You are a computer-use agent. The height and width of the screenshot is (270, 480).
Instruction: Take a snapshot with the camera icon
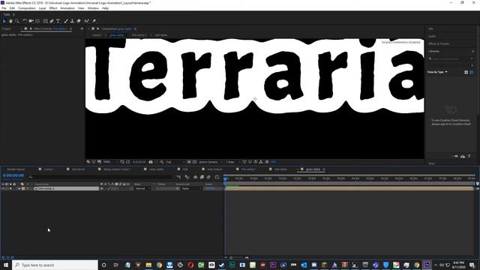point(151,162)
